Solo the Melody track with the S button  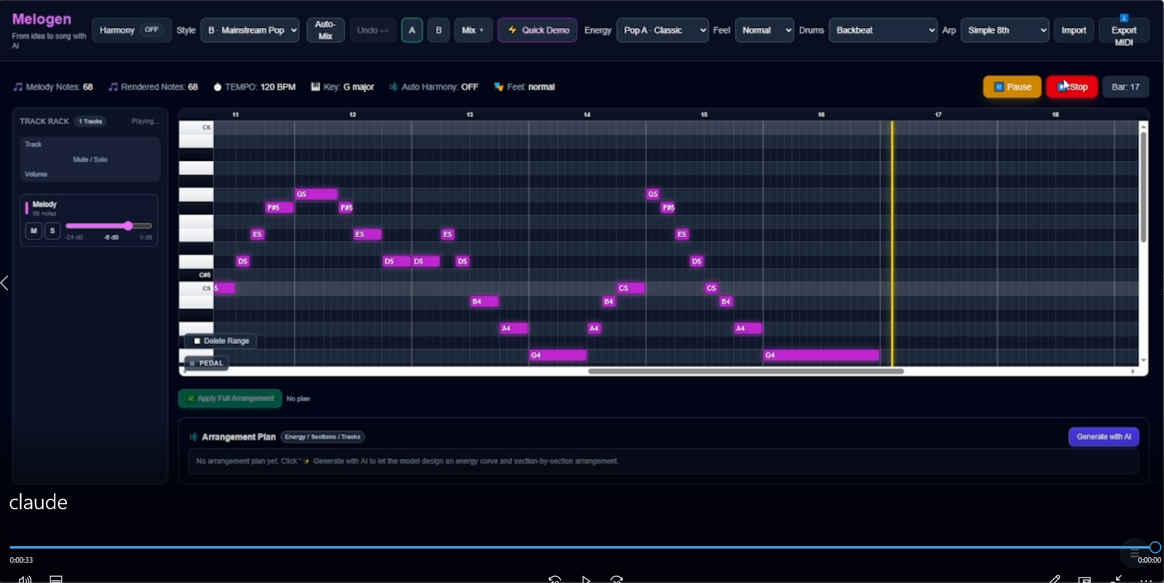click(52, 231)
